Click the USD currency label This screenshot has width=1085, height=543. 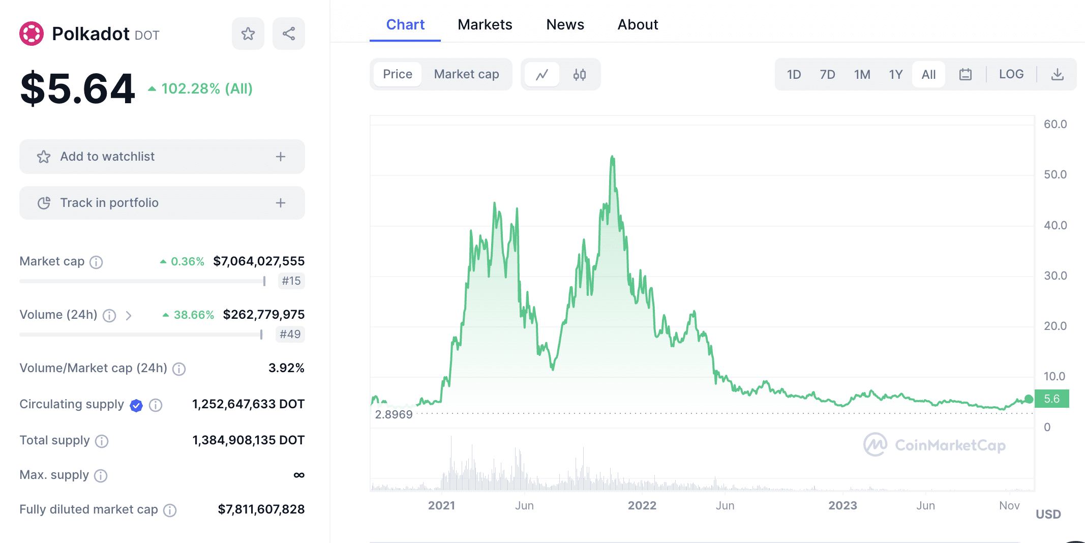tap(1048, 514)
